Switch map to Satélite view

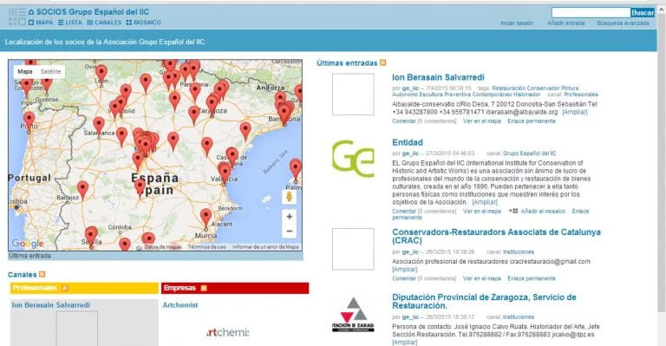pyautogui.click(x=50, y=71)
